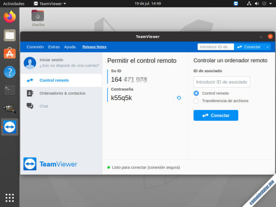Switch to Ordenadores & contactos section

coord(61,93)
